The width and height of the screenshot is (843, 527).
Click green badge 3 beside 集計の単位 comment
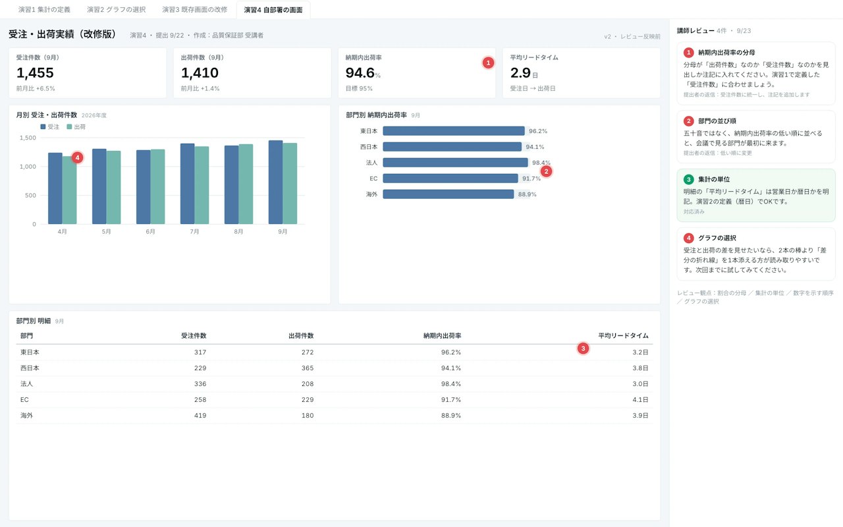pos(689,179)
